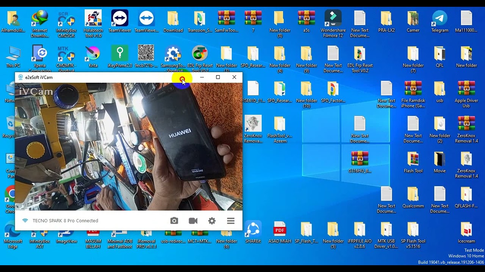The image size is (485, 272).
Task: Open iVCam hamburger menu
Action: click(231, 221)
